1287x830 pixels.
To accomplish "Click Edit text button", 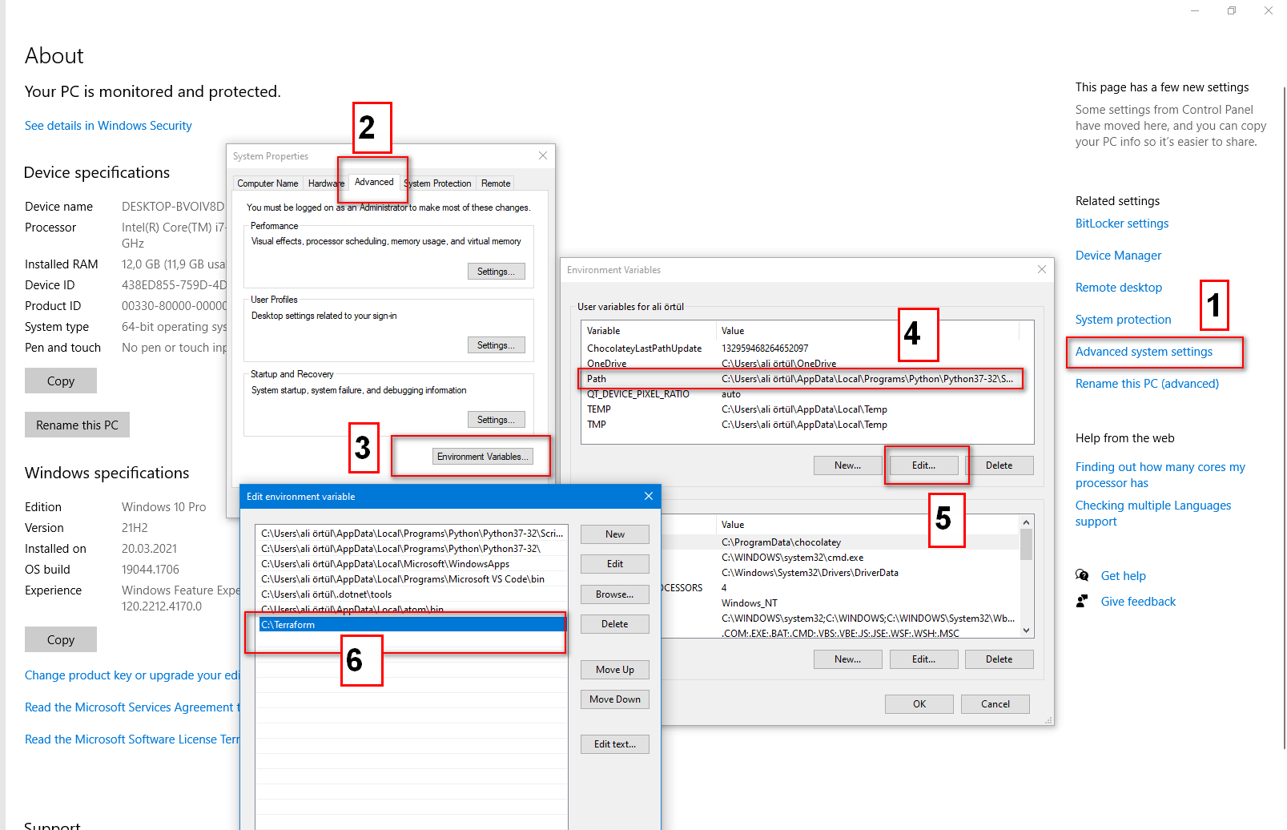I will pyautogui.click(x=614, y=744).
